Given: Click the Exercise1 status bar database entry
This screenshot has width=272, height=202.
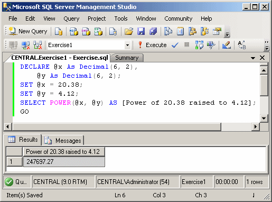Looking at the screenshot, I should tap(196, 182).
